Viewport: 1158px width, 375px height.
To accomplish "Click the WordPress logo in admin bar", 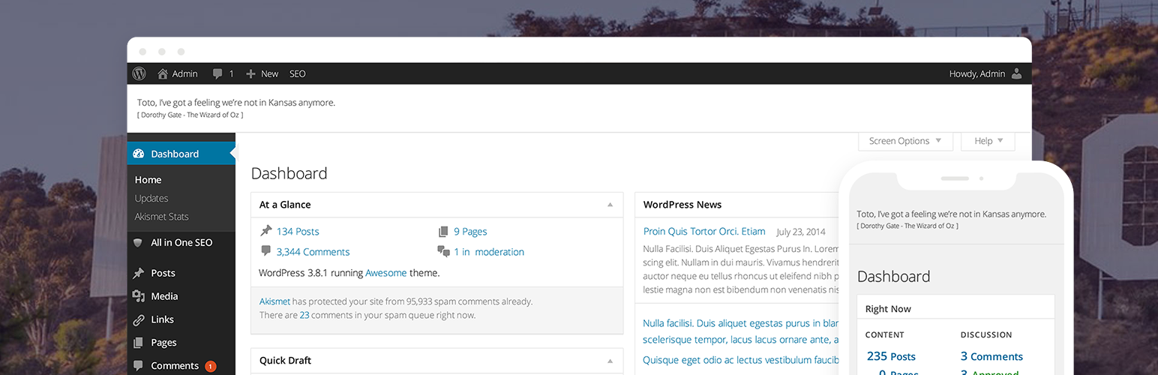I will (139, 73).
